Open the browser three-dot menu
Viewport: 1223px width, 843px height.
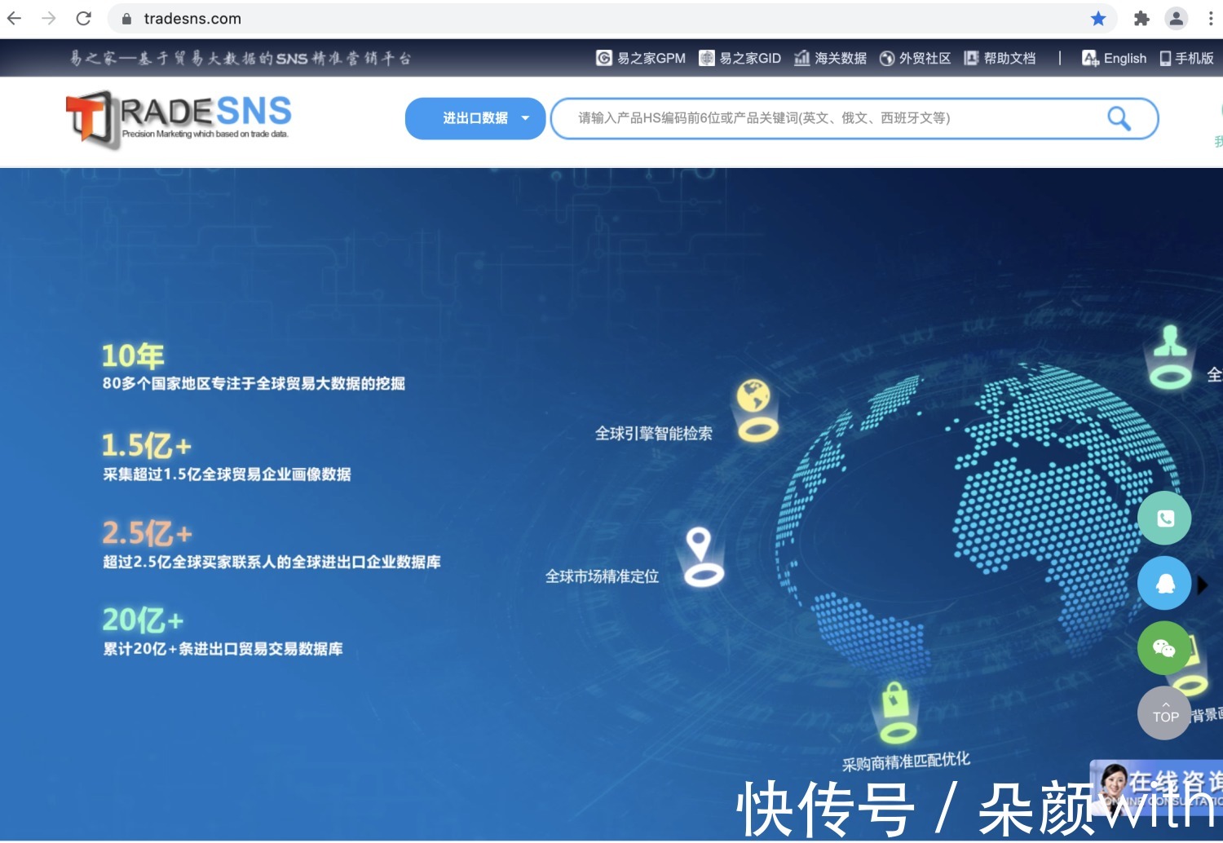(1211, 18)
